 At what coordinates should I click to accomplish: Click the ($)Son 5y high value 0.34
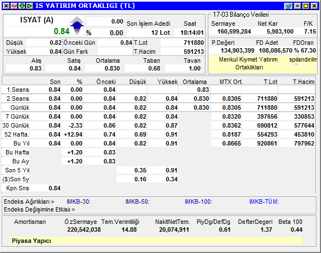(171, 179)
